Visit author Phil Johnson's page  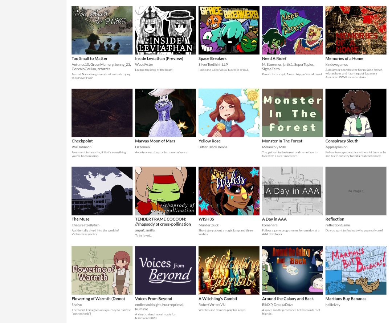tap(82, 147)
